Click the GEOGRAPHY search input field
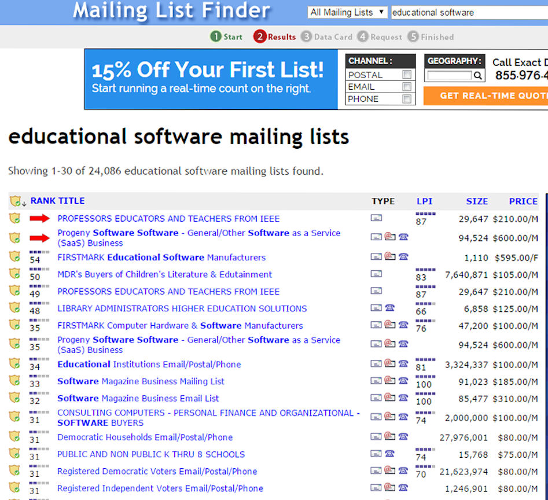This screenshot has width=548, height=500. (x=450, y=75)
